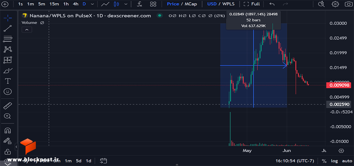Toggle auto scale on price axis
This screenshot has height=166, width=354.
coord(347,161)
